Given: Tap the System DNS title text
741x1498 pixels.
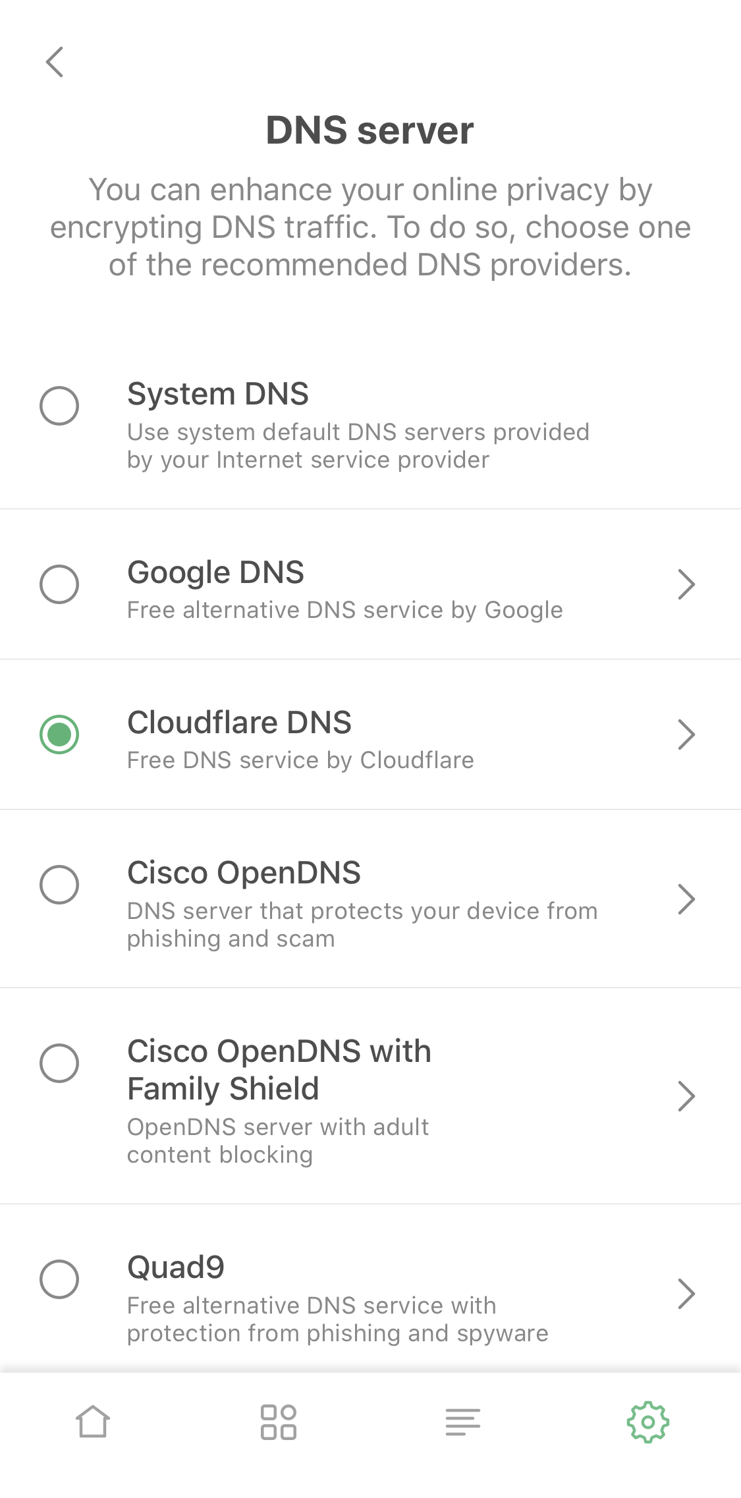Looking at the screenshot, I should click(218, 394).
